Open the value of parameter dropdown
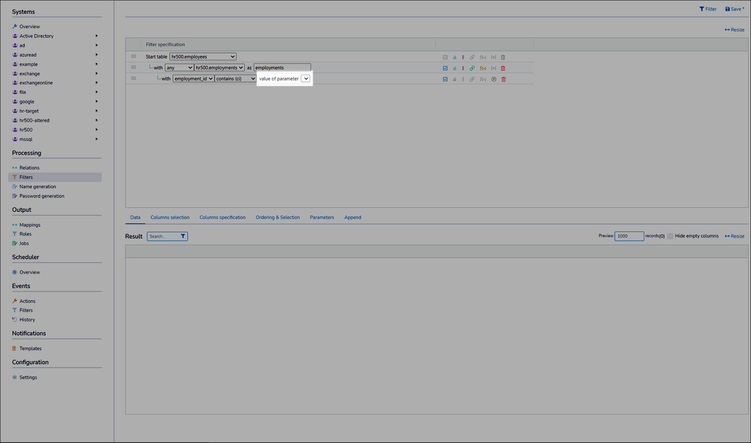 point(306,79)
